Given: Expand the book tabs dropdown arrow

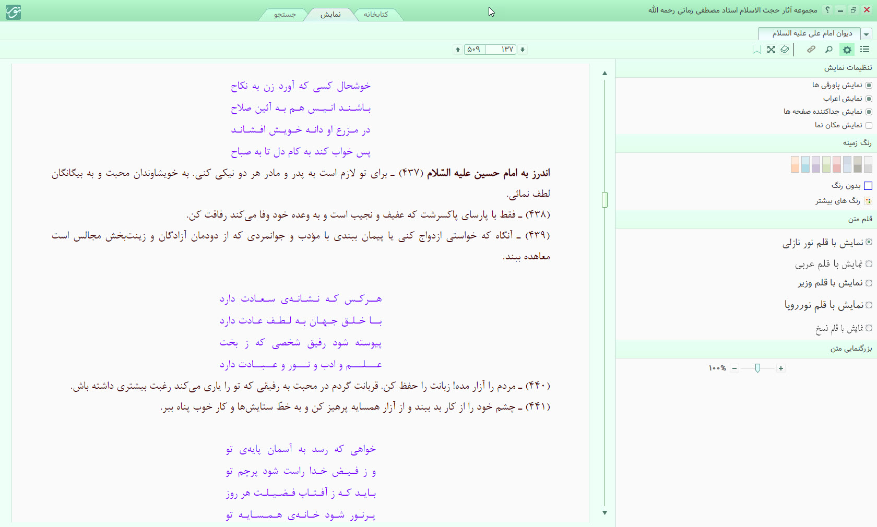Looking at the screenshot, I should click(867, 34).
